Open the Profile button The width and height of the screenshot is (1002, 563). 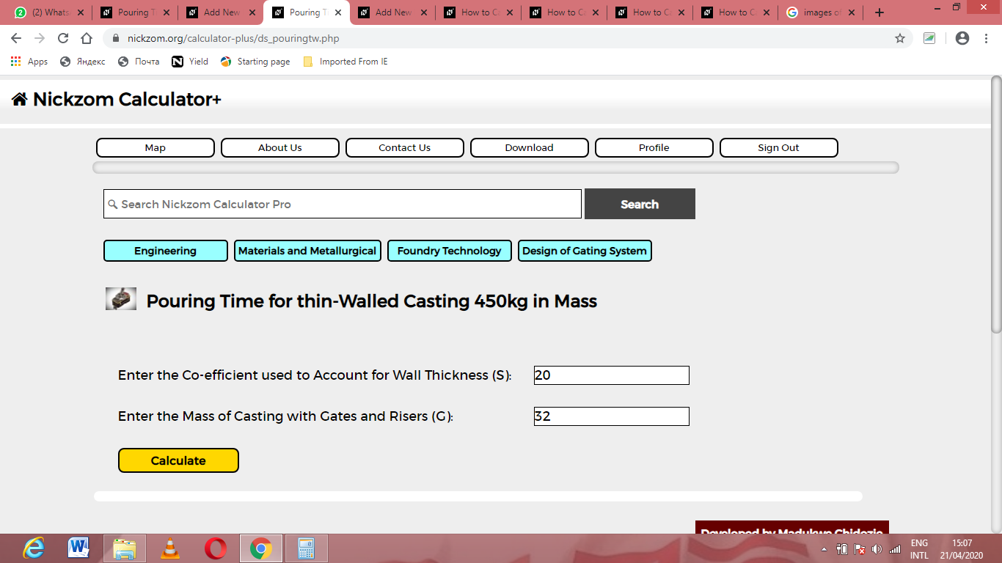point(654,147)
